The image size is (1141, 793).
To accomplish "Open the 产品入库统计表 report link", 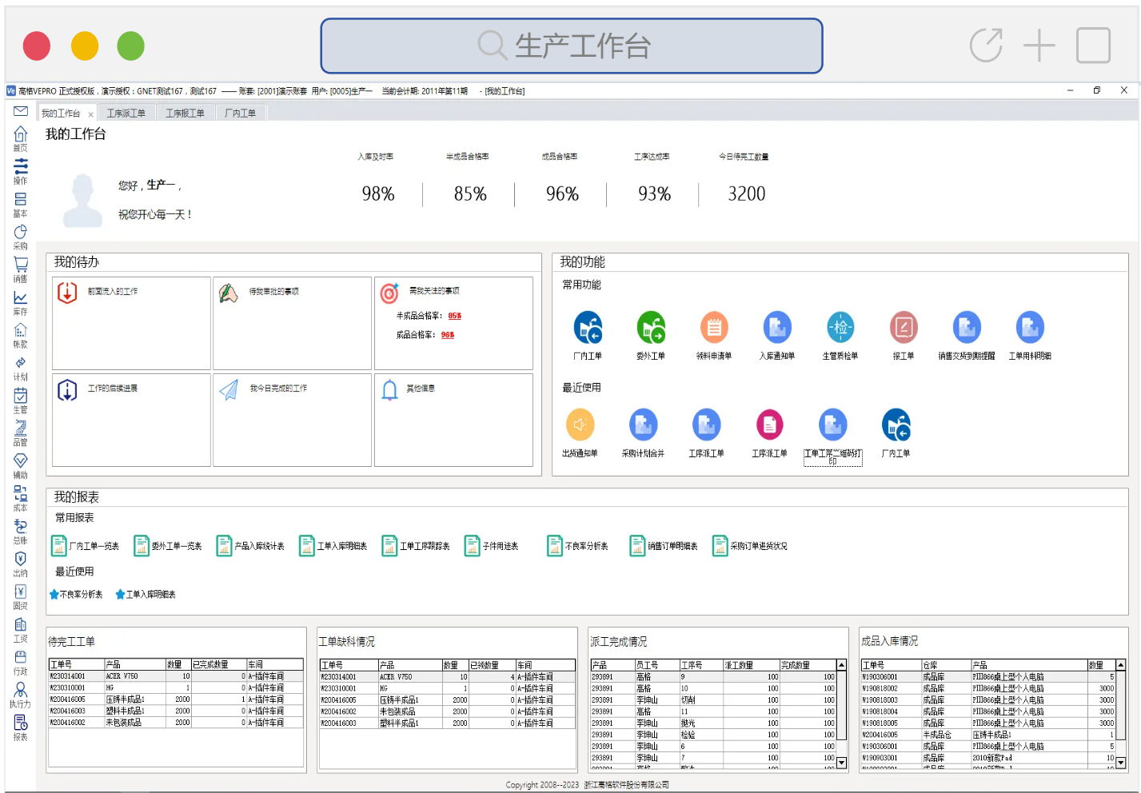I will 258,546.
